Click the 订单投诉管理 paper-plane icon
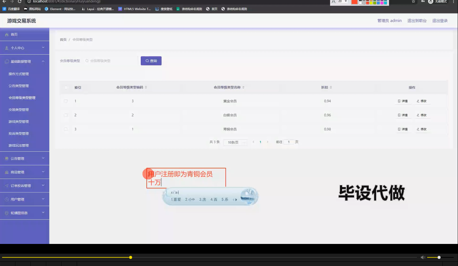The height and width of the screenshot is (266, 458). coord(6,185)
